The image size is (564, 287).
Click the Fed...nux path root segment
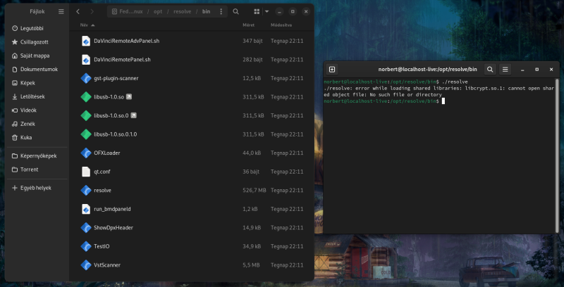click(128, 11)
